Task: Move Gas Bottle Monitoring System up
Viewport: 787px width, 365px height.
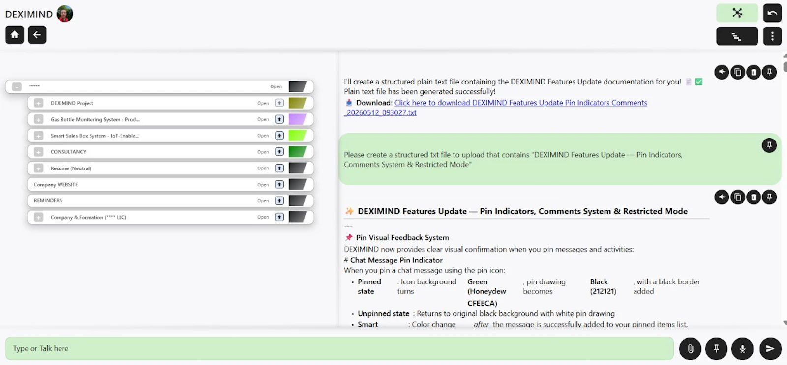Action: pyautogui.click(x=279, y=119)
